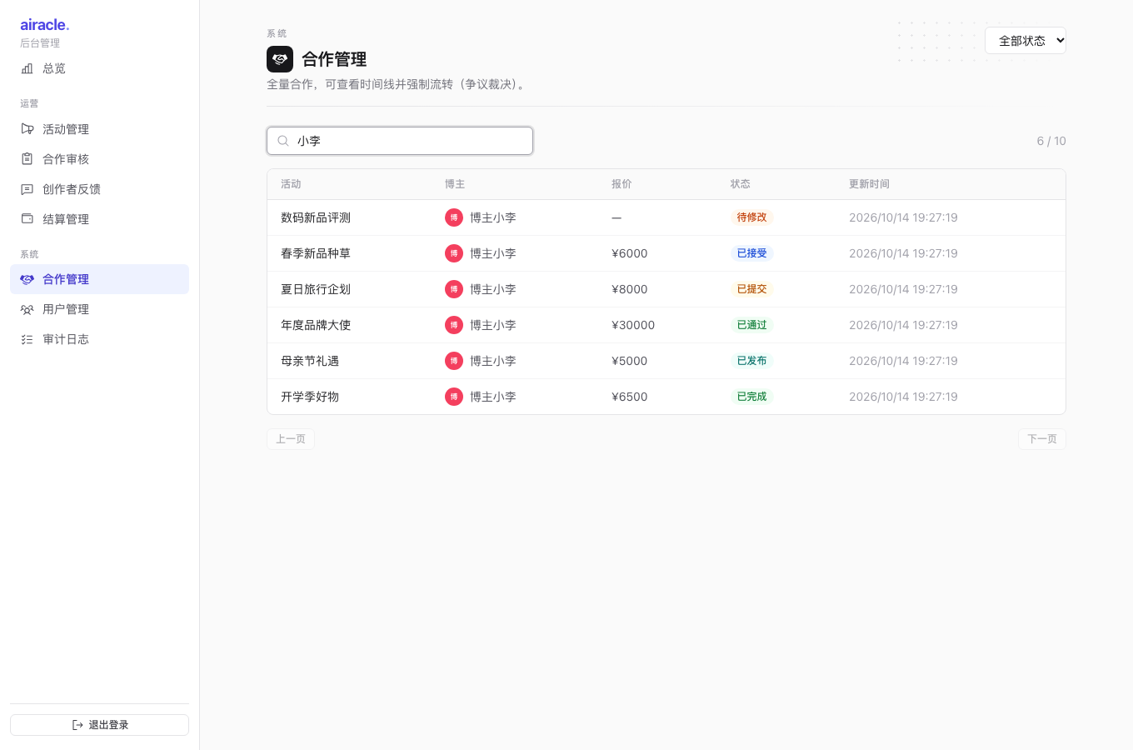Click the 活动管理 flag icon
This screenshot has height=750, width=1133.
pos(27,129)
